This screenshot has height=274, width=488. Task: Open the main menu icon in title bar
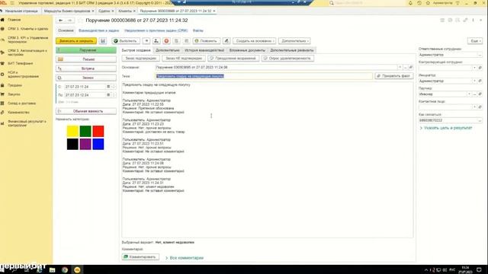12,3
